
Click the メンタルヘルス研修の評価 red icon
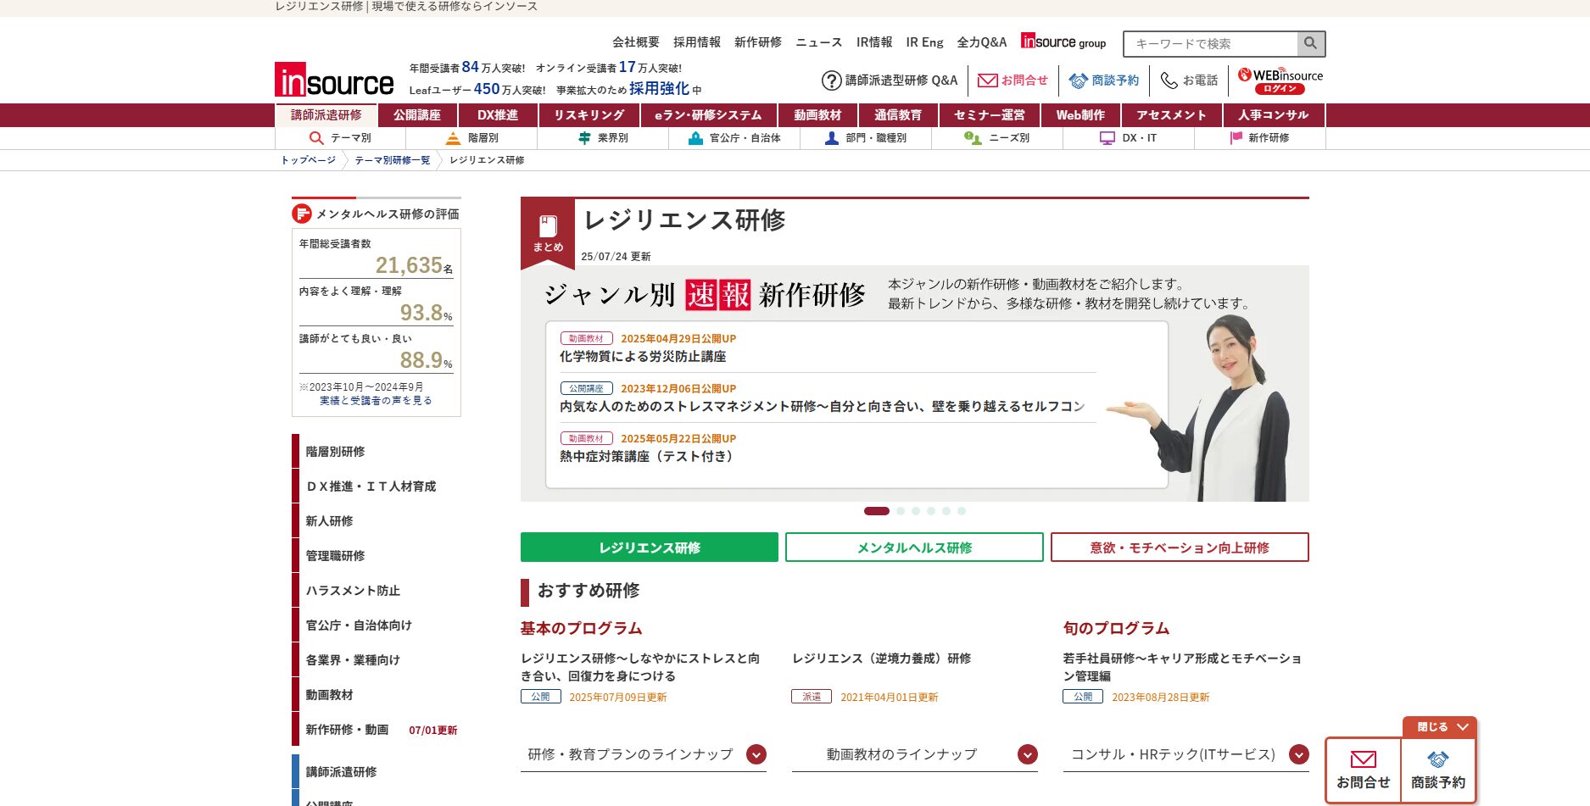tap(301, 214)
